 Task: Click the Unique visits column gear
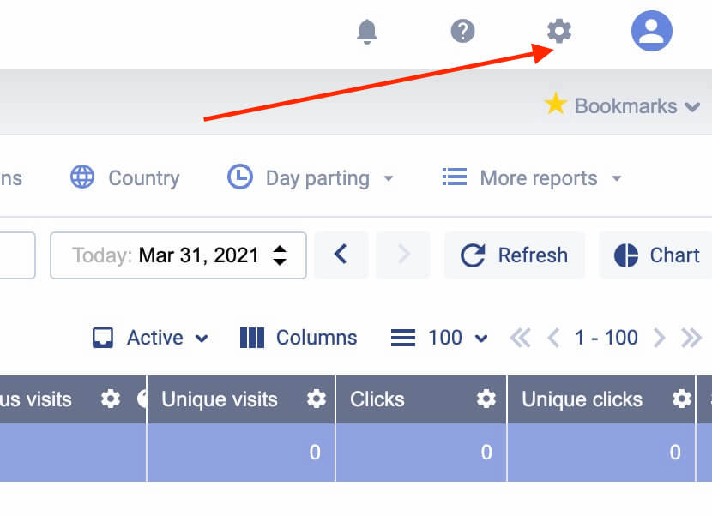click(317, 399)
